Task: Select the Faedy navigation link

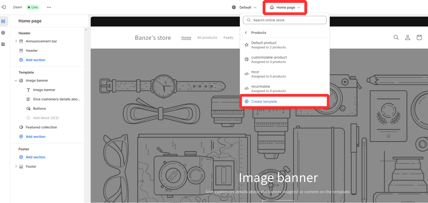Action: pos(228,37)
